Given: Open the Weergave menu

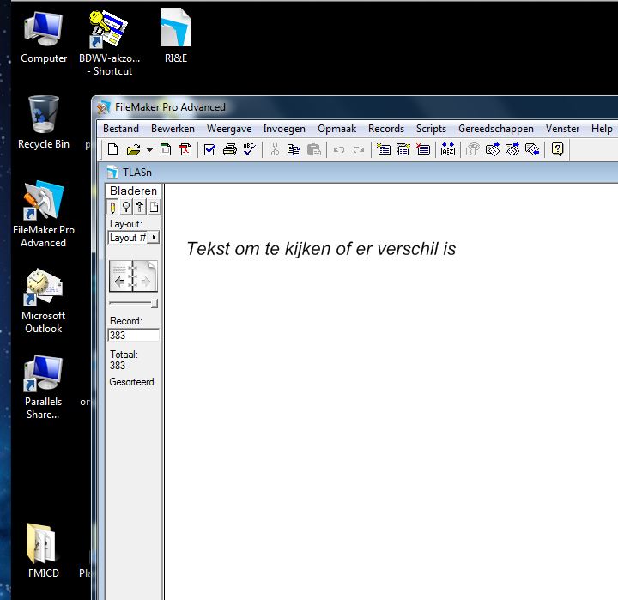Looking at the screenshot, I should click(229, 129).
